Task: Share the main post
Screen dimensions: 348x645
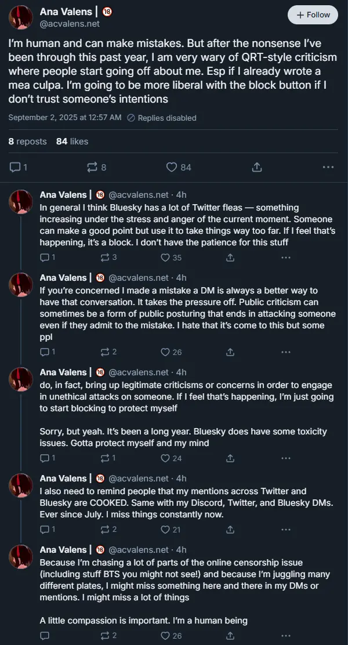Action: pyautogui.click(x=256, y=167)
